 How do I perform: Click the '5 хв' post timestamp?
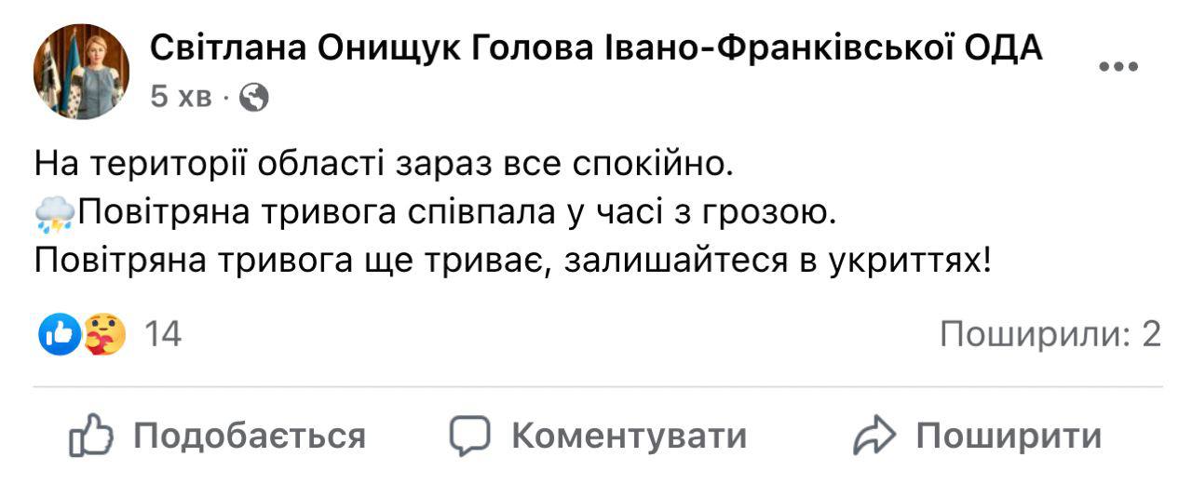click(x=182, y=97)
